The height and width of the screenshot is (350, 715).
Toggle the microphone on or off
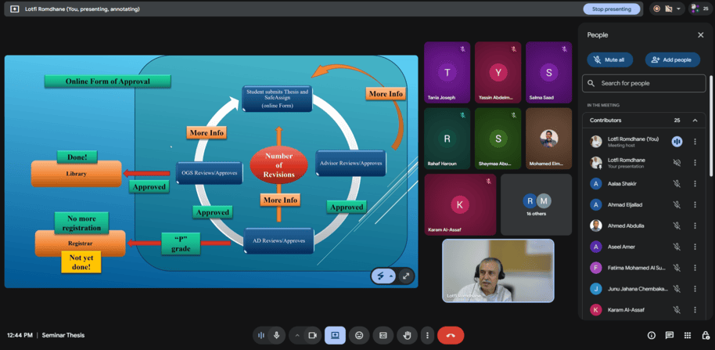(x=276, y=335)
